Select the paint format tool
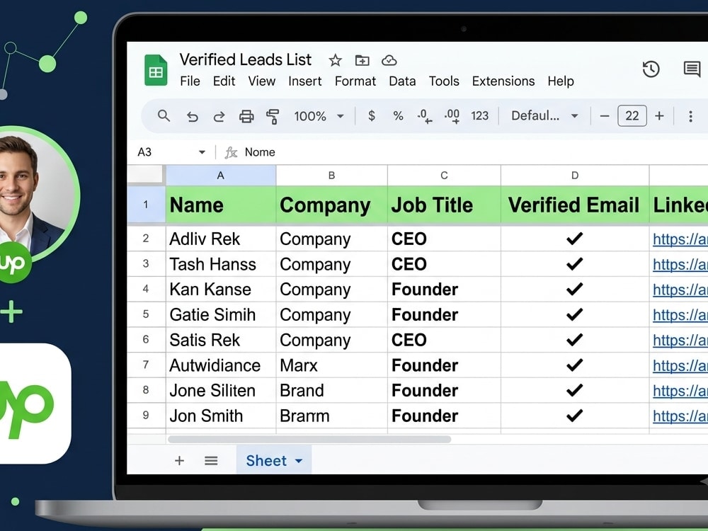708x531 pixels. coord(273,117)
